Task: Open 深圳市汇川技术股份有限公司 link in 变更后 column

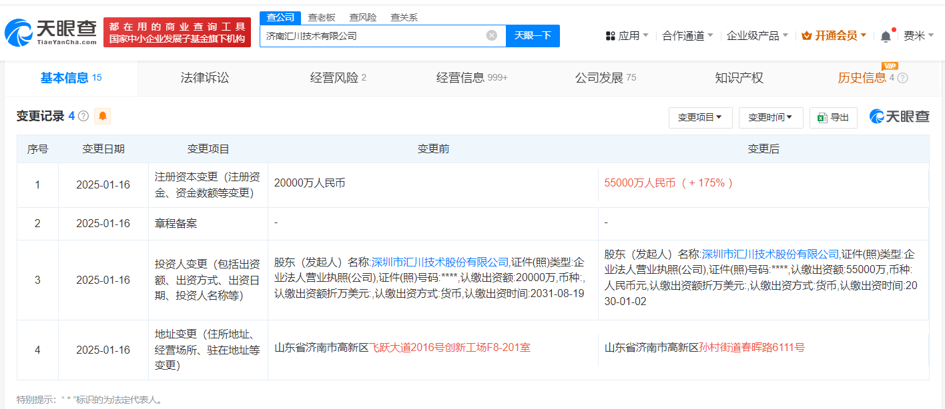Action: tap(770, 254)
